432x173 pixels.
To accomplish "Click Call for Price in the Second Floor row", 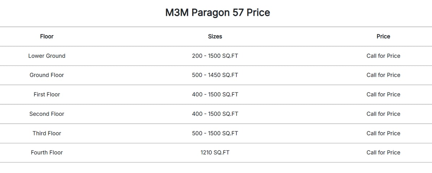I will (383, 114).
